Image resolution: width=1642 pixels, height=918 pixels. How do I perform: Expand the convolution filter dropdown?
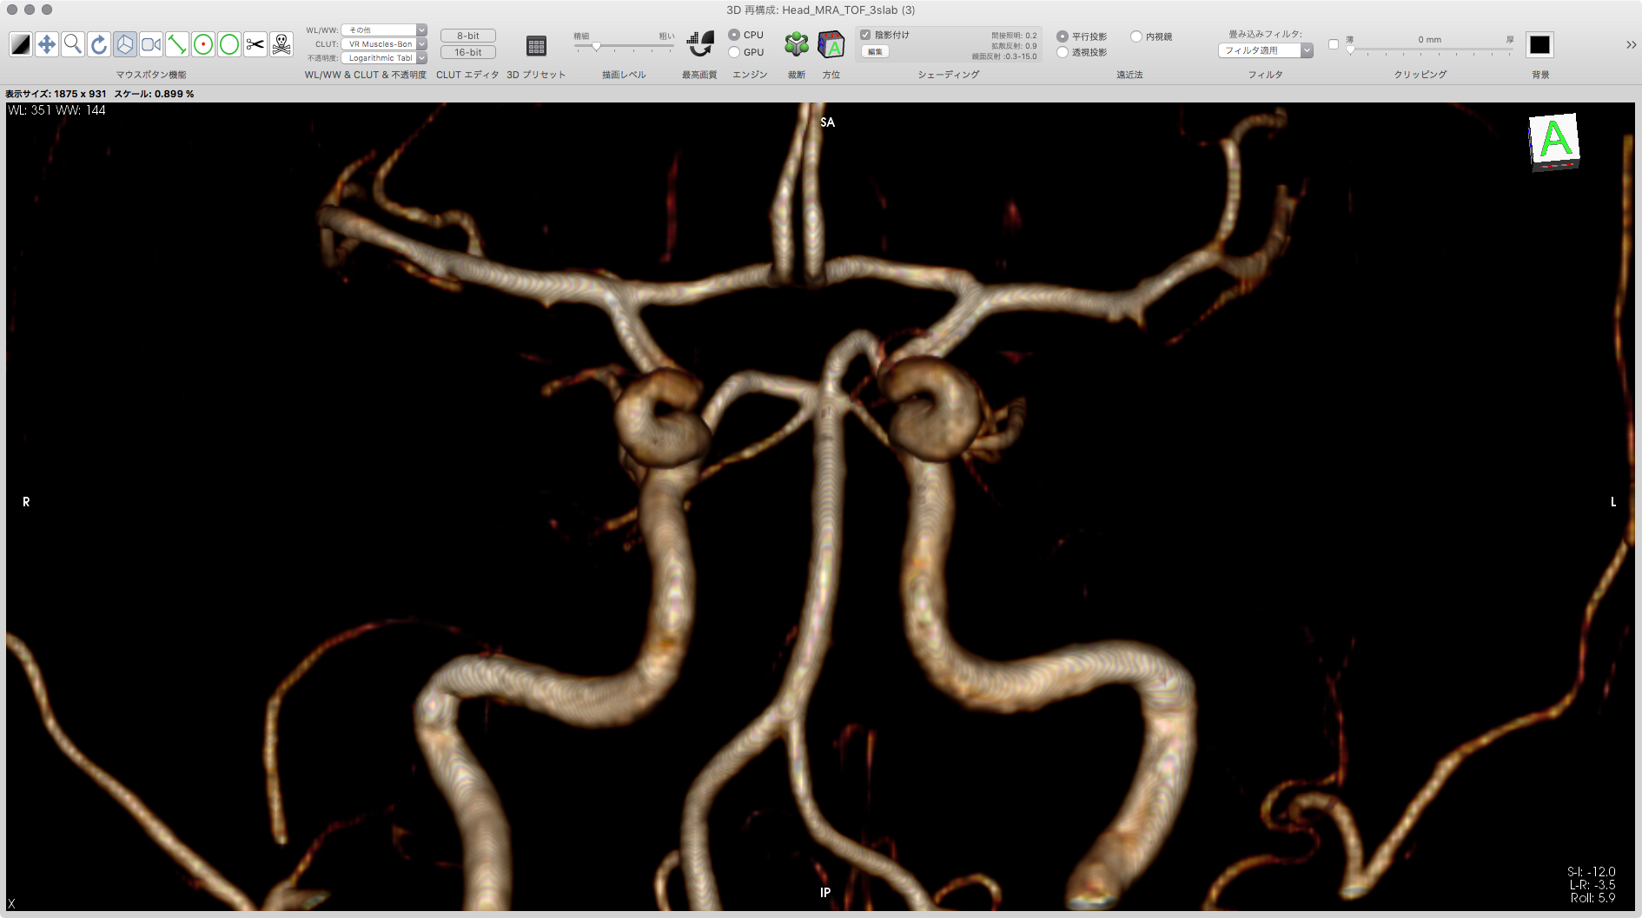(1265, 50)
